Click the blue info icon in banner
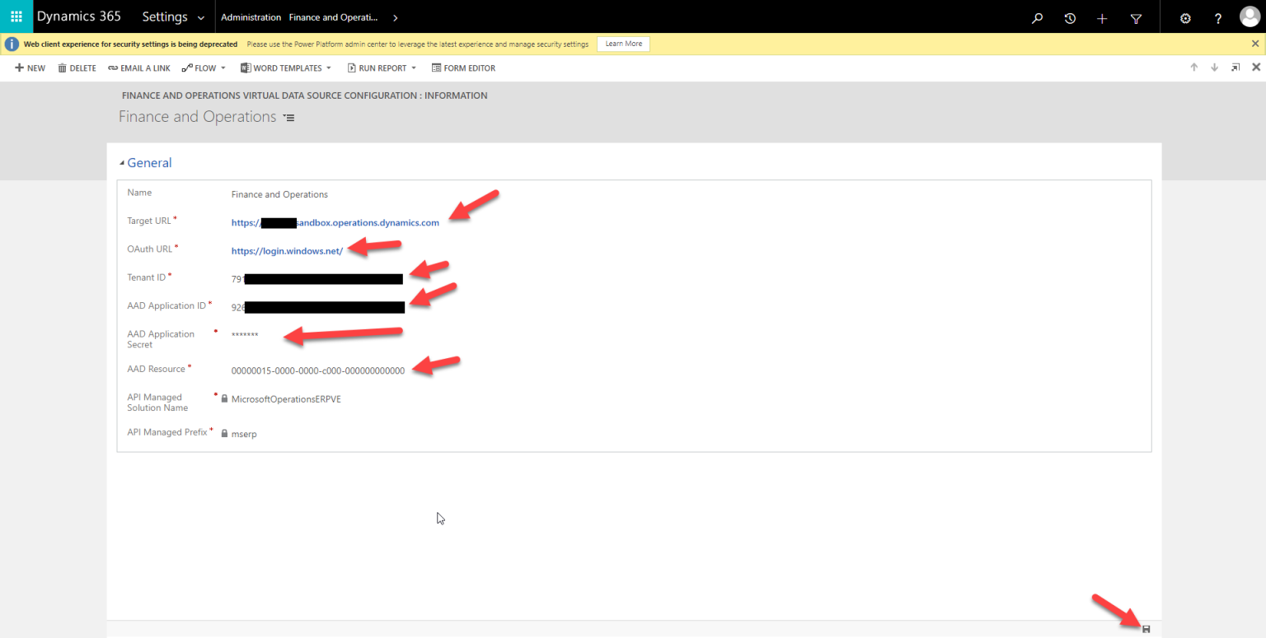The width and height of the screenshot is (1266, 638). pyautogui.click(x=12, y=44)
